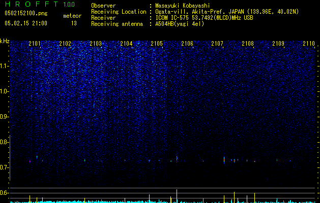Click the 0.9 frequency axis label
Screen dimensions: 320x203
tap(4, 117)
